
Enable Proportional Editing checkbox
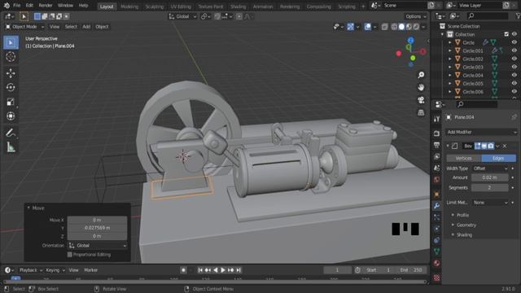70,255
